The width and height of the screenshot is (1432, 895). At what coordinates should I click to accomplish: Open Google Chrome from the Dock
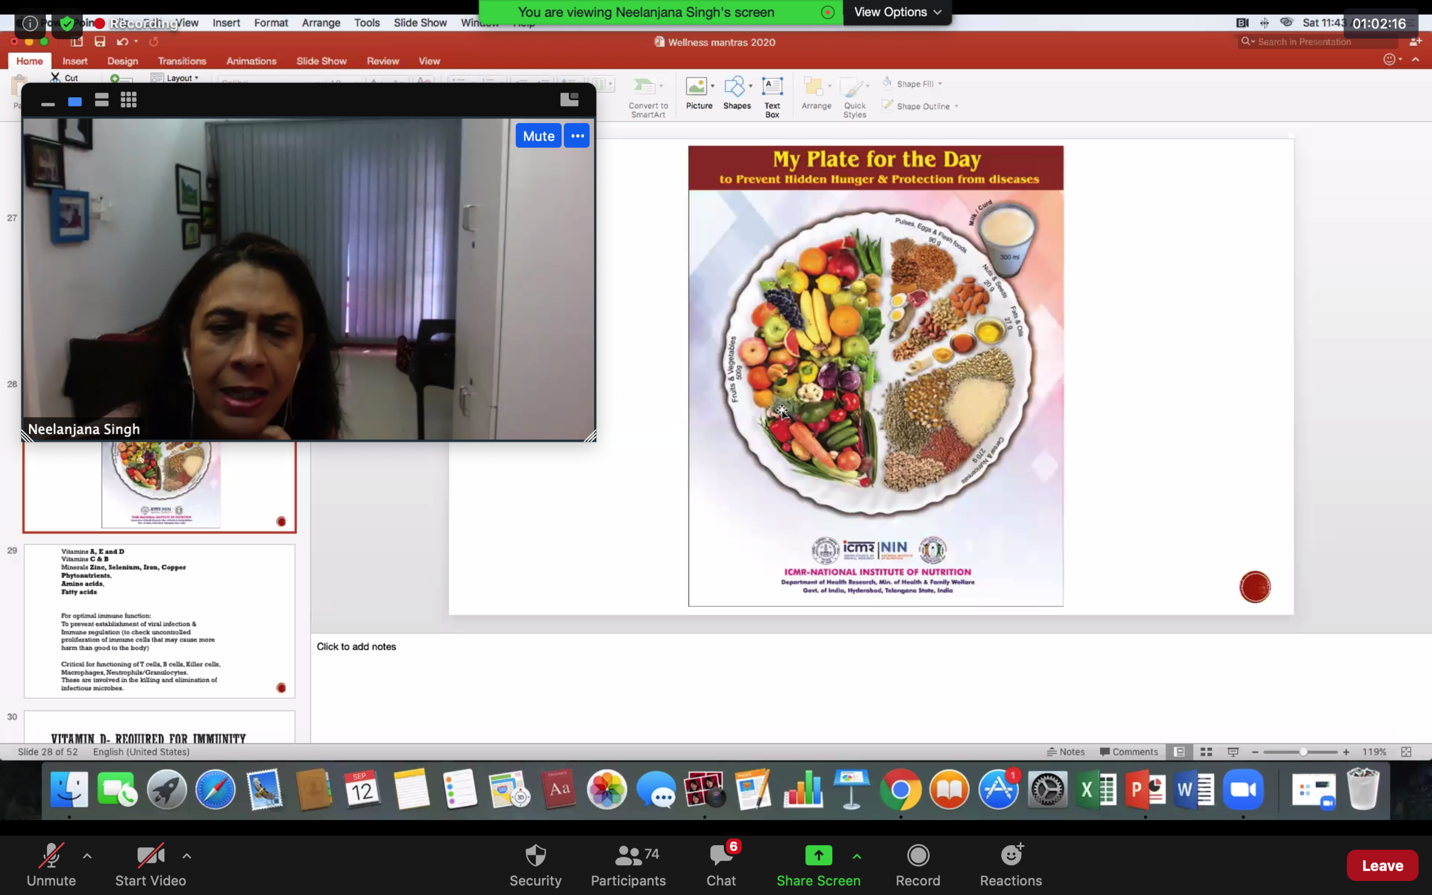900,790
